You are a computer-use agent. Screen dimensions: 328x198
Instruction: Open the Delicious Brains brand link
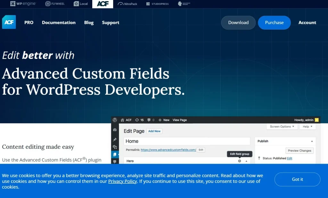tap(184, 4)
